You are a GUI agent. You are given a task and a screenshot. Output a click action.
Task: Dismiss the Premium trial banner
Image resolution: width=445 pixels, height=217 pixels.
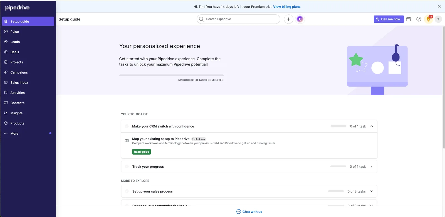439,6
